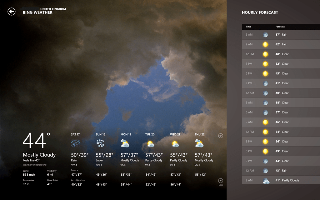Click the sun icon in 56° Clear row
This screenshot has width=320, height=200.
tap(265, 142)
